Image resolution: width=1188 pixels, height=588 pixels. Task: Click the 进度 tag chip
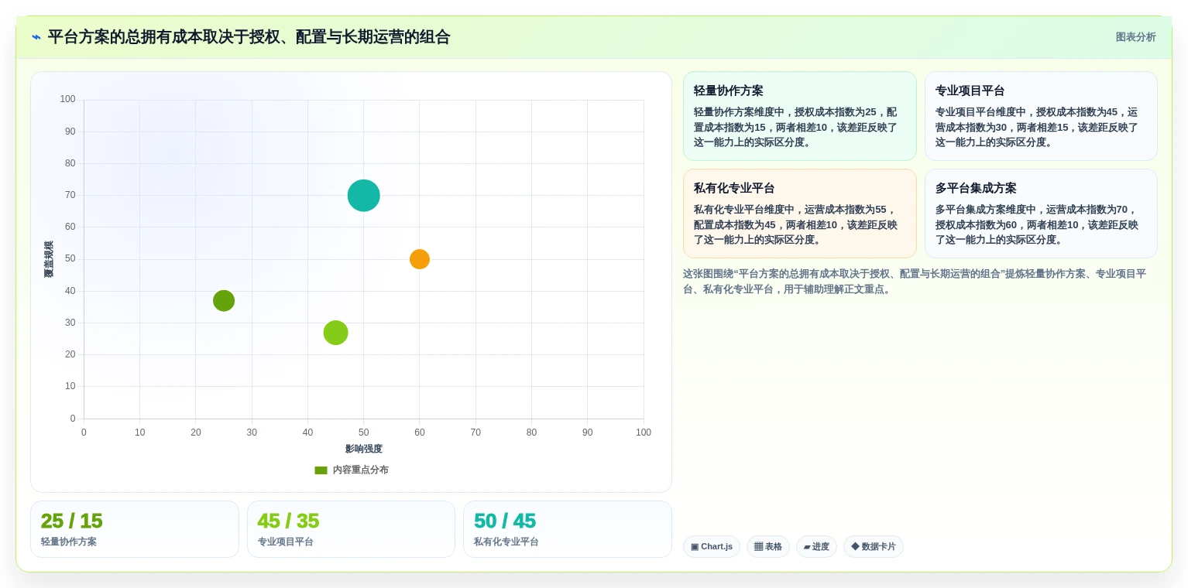tap(816, 547)
